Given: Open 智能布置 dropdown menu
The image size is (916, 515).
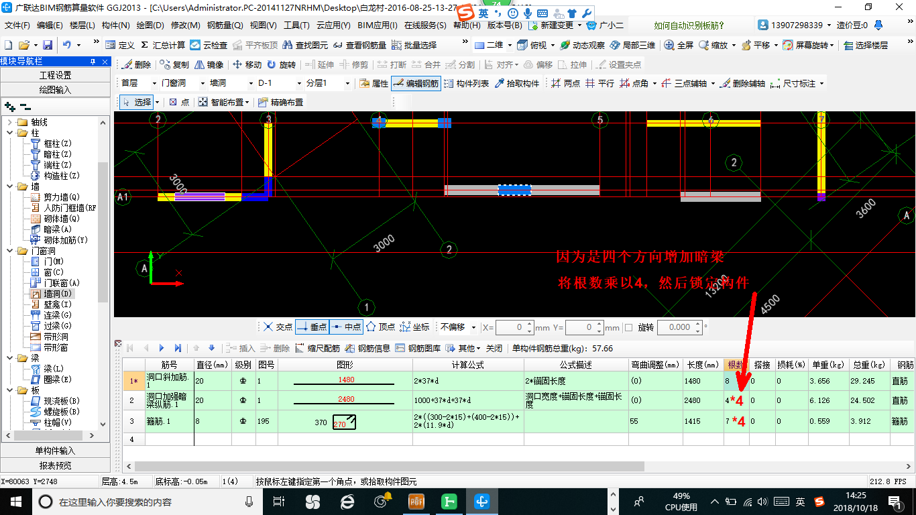Looking at the screenshot, I should (223, 102).
